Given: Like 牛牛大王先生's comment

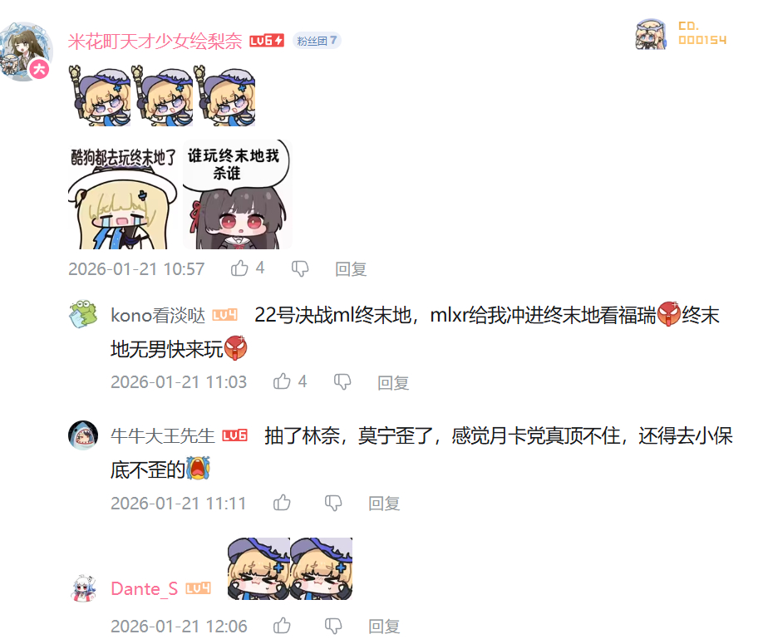Looking at the screenshot, I should pos(282,503).
